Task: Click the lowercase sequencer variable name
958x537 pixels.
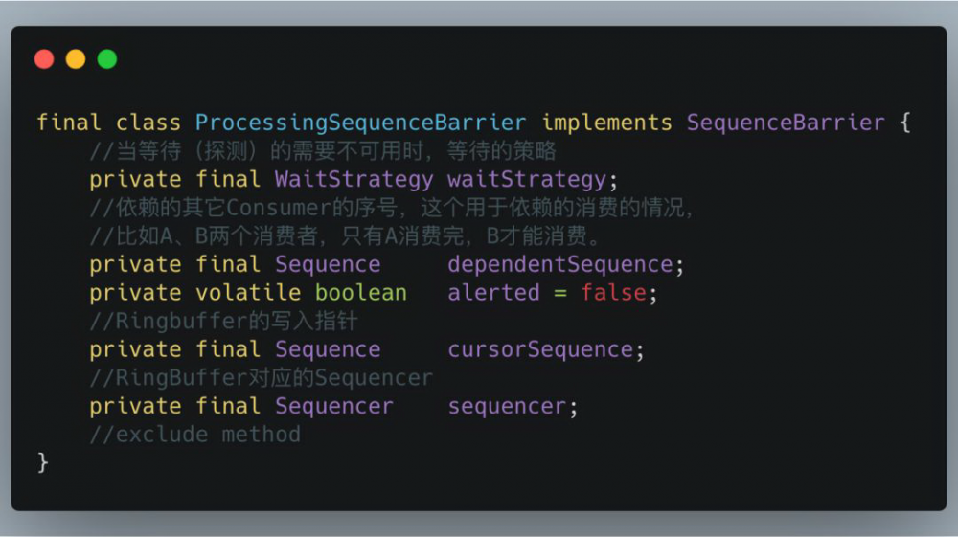Action: click(x=508, y=406)
